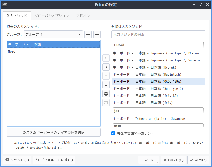Click the up-arrow to move input method up
Viewport: 212px width, 167px height.
pos(106,76)
